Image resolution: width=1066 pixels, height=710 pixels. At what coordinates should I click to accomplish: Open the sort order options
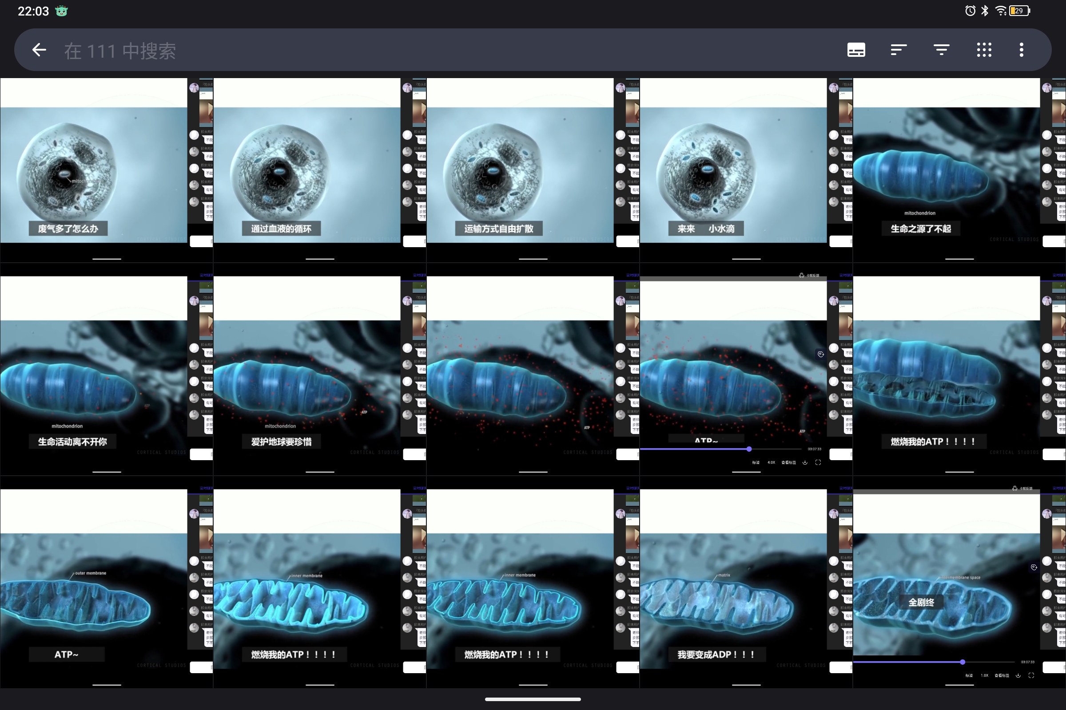click(x=898, y=50)
